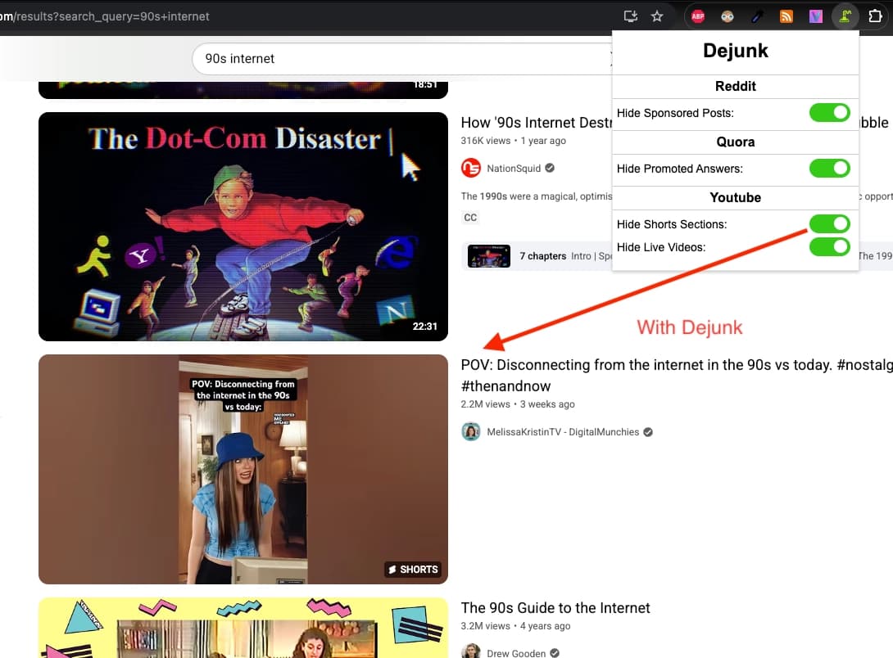
Task: Click the RSS feed extension icon
Action: pyautogui.click(x=786, y=16)
